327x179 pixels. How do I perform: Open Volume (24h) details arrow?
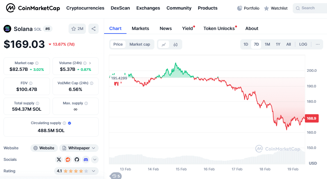coord(90,63)
